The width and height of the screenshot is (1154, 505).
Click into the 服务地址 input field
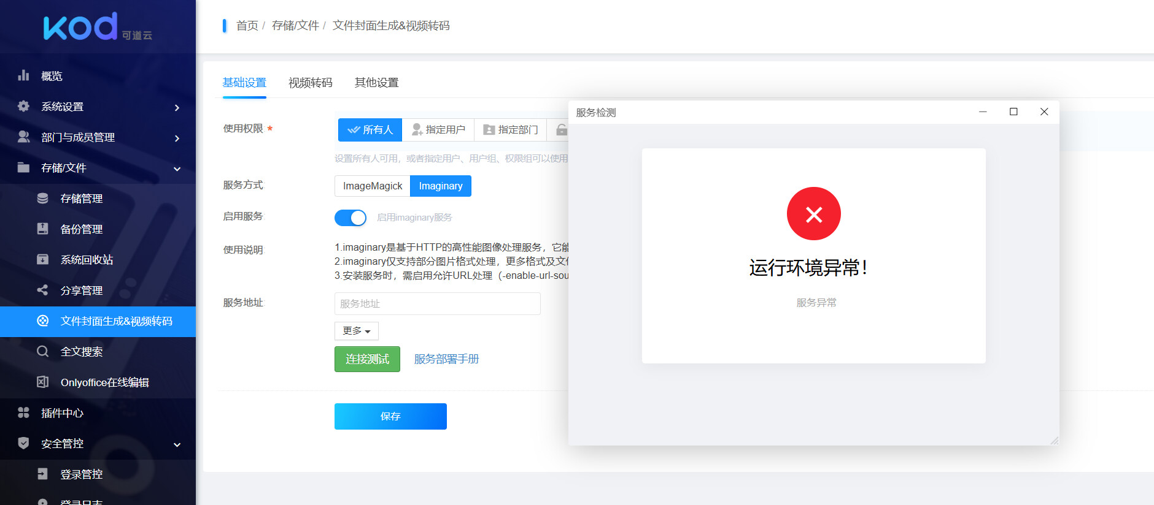pyautogui.click(x=437, y=303)
